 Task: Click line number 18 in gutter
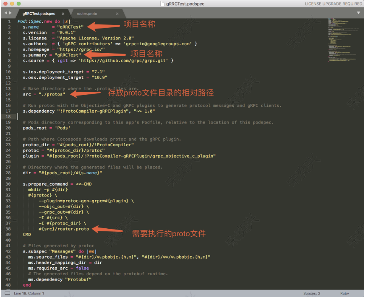[8, 116]
